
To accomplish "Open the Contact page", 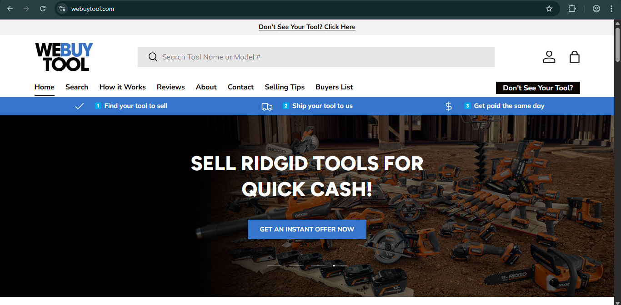I will pos(241,87).
